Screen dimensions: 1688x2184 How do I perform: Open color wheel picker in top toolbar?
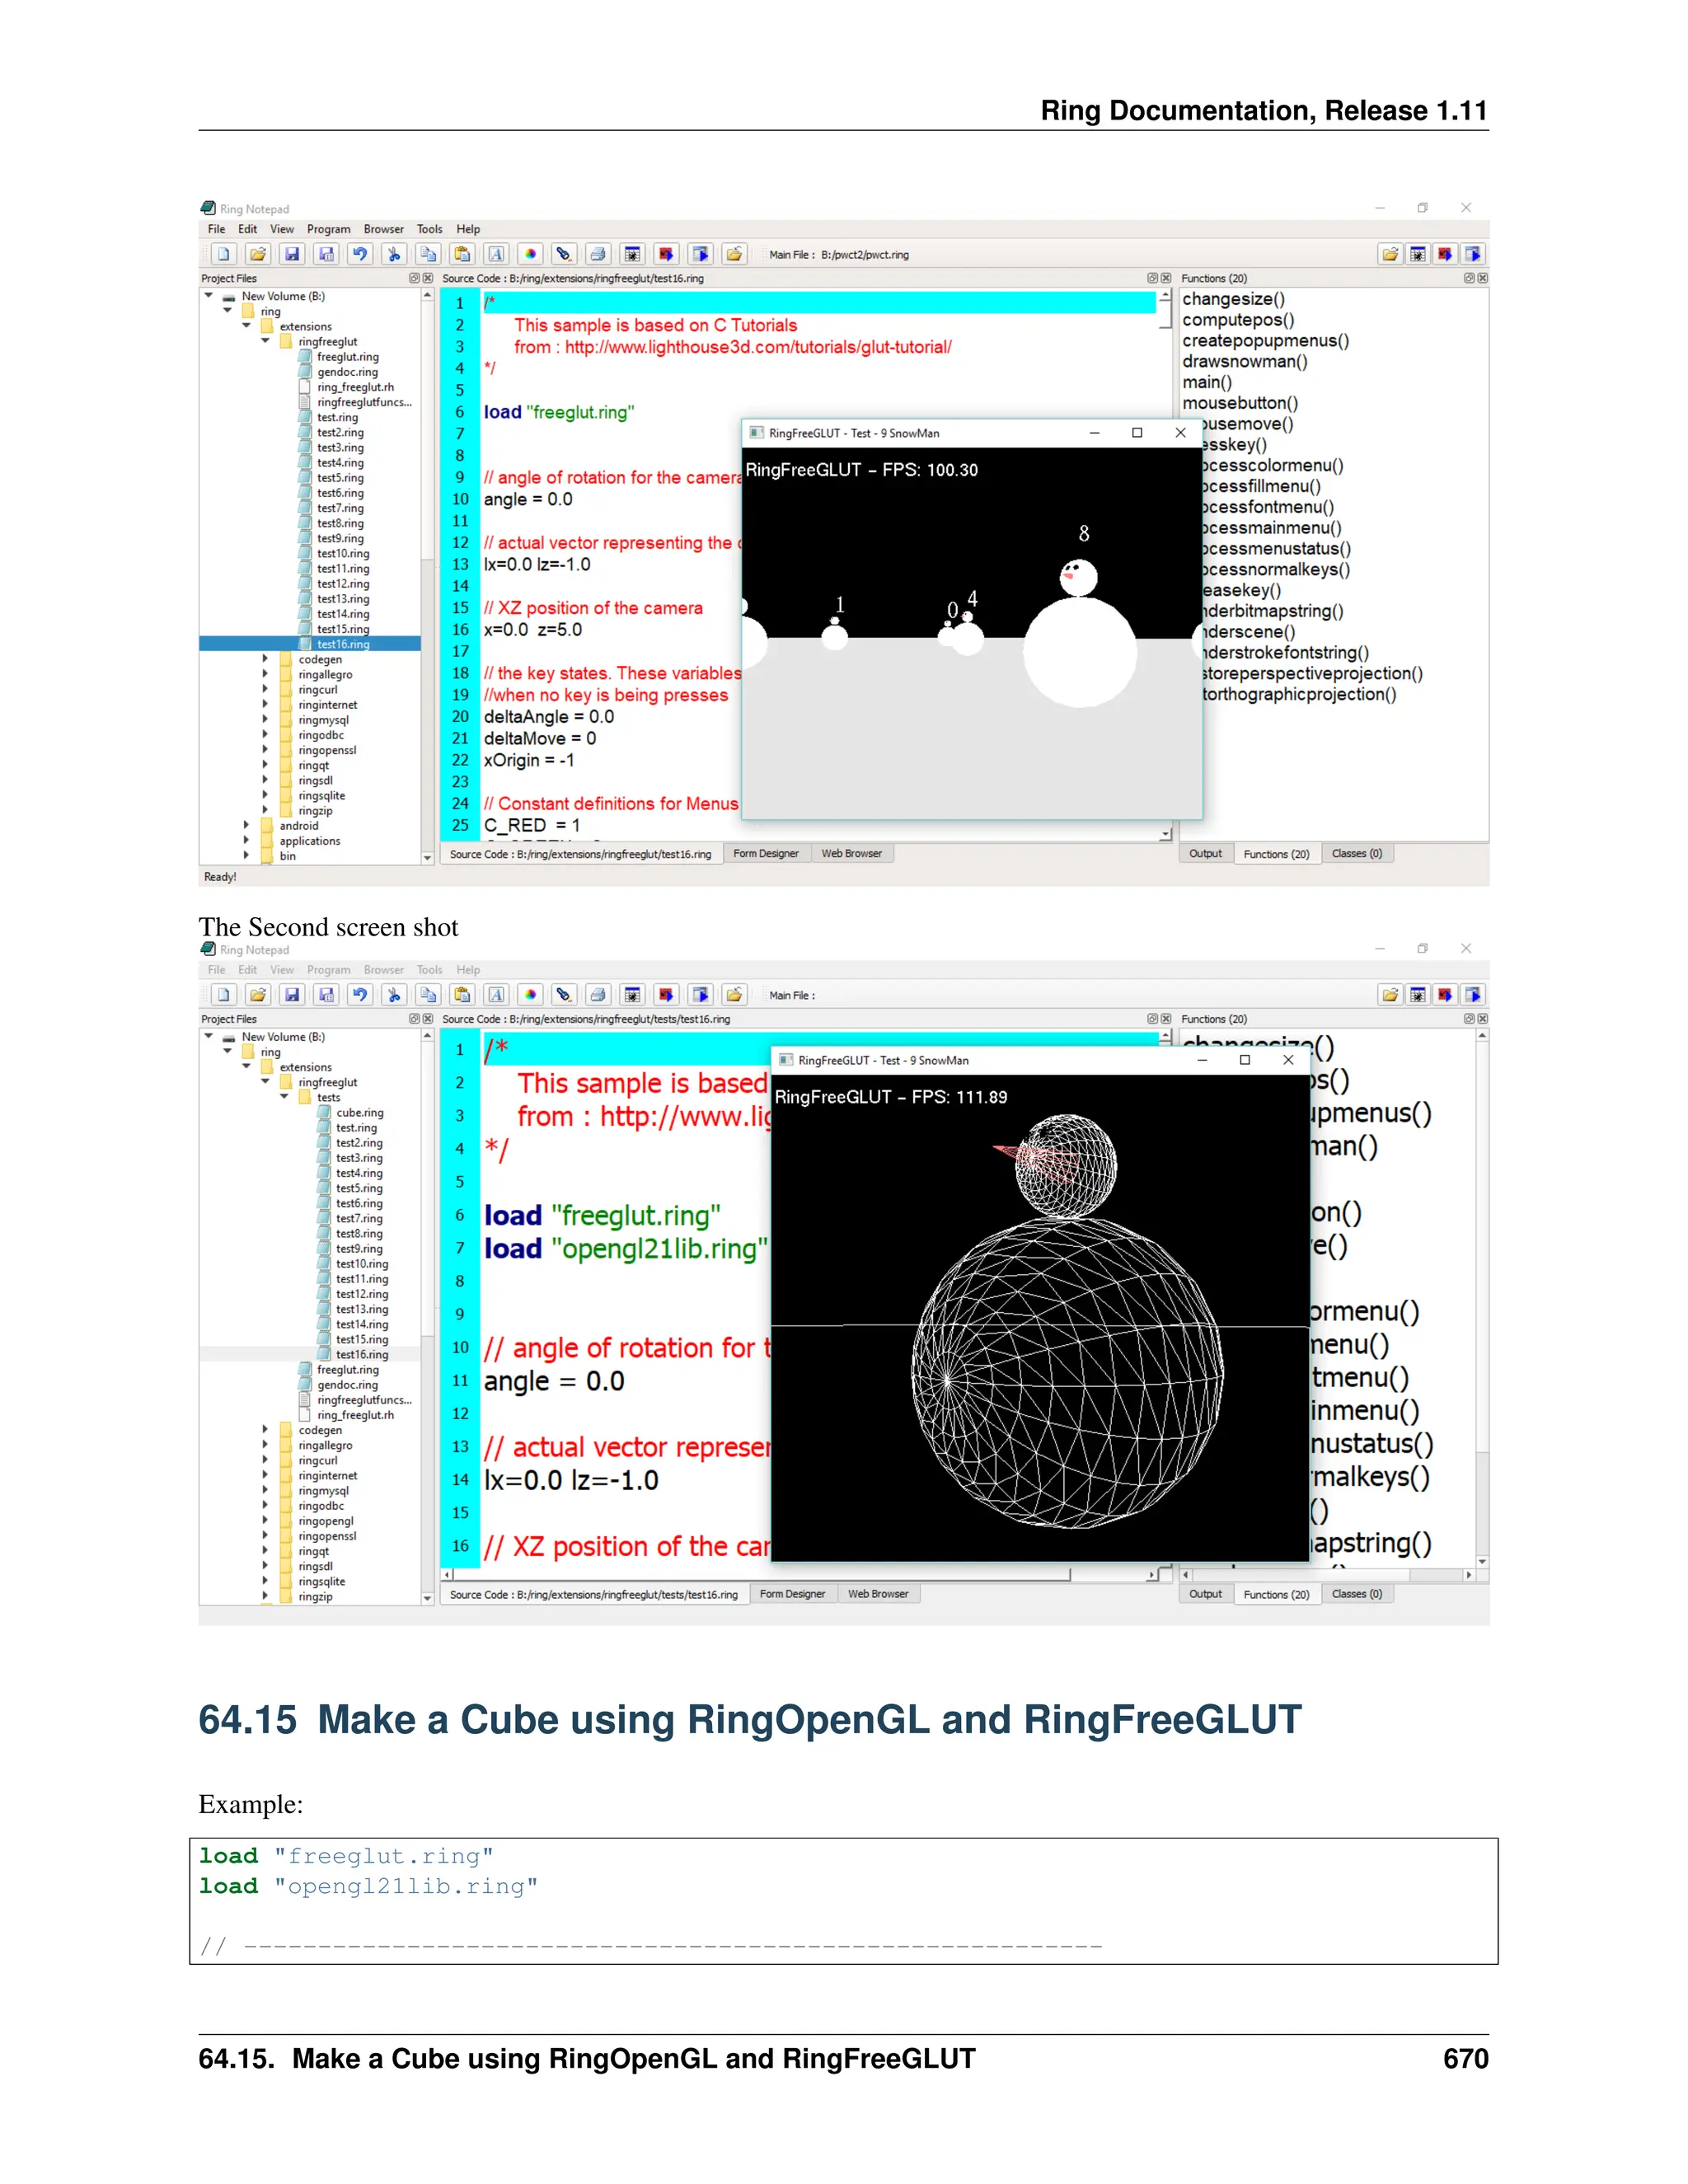(x=530, y=254)
